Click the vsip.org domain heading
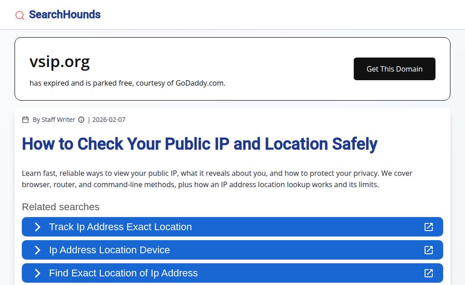The image size is (465, 285). click(x=59, y=61)
